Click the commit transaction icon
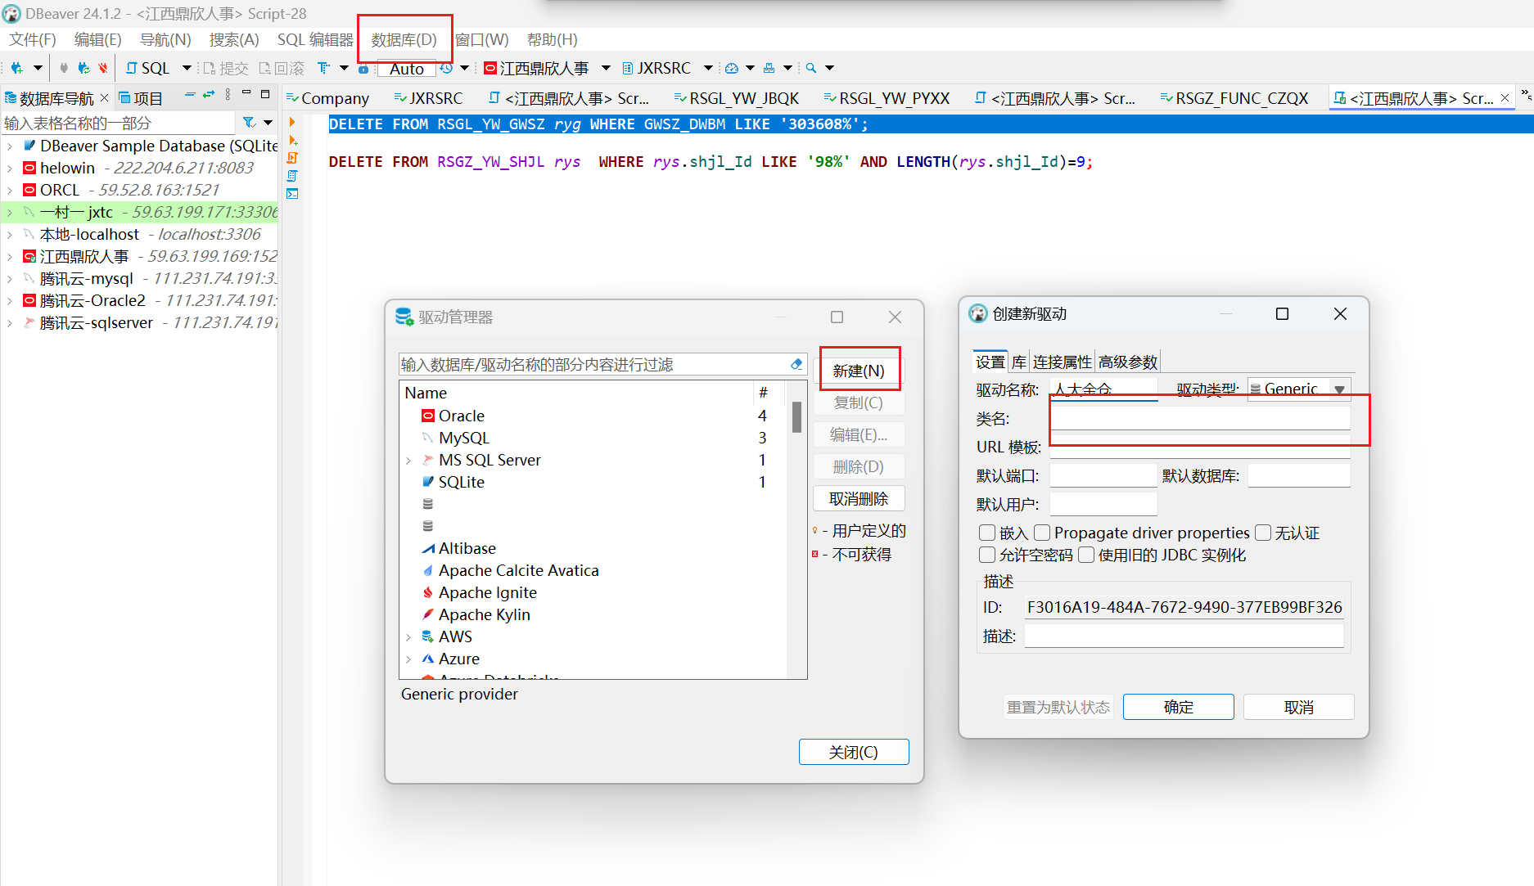Image resolution: width=1534 pixels, height=886 pixels. [225, 68]
